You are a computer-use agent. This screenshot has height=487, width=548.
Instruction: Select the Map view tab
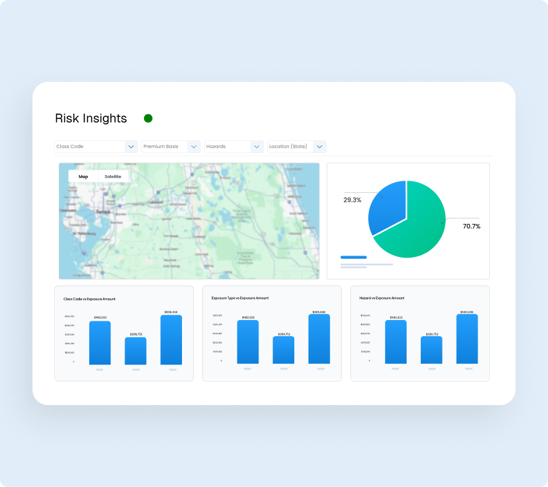pyautogui.click(x=83, y=177)
